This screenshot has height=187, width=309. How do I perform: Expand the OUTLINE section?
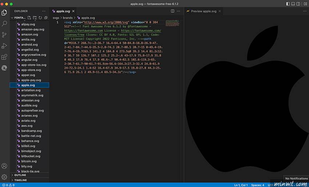[x=20, y=175]
